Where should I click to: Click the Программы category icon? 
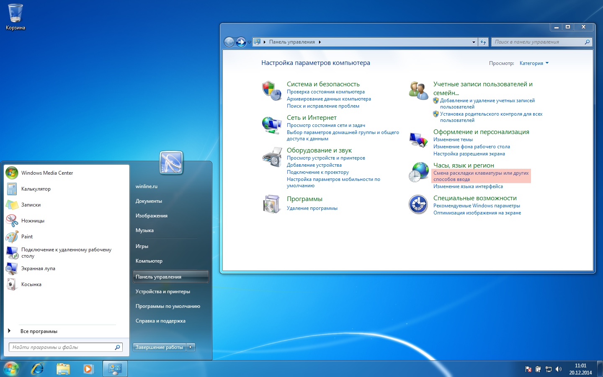pos(272,204)
